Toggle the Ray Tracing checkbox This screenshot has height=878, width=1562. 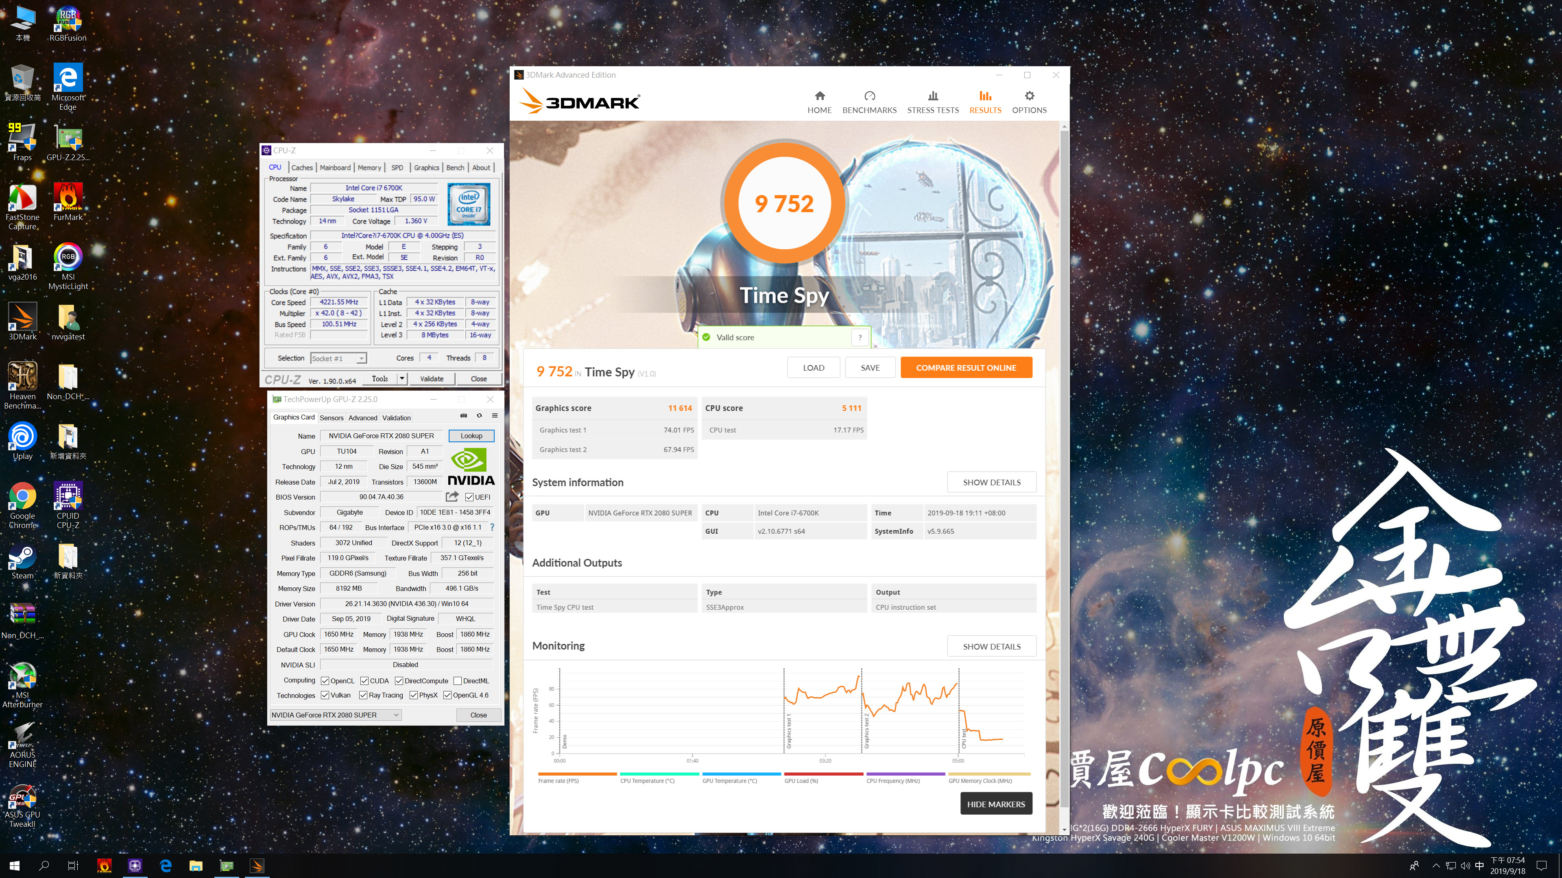[363, 695]
